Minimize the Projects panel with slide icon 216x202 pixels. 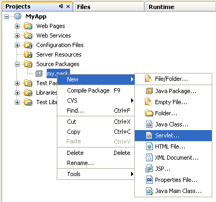(x=61, y=6)
